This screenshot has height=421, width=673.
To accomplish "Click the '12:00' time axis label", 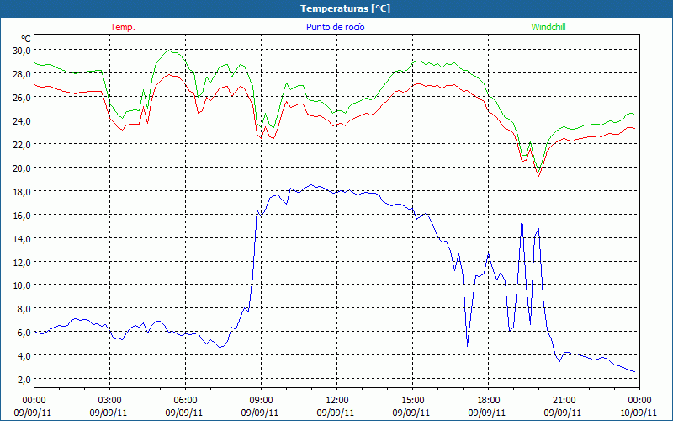I will click(337, 401).
